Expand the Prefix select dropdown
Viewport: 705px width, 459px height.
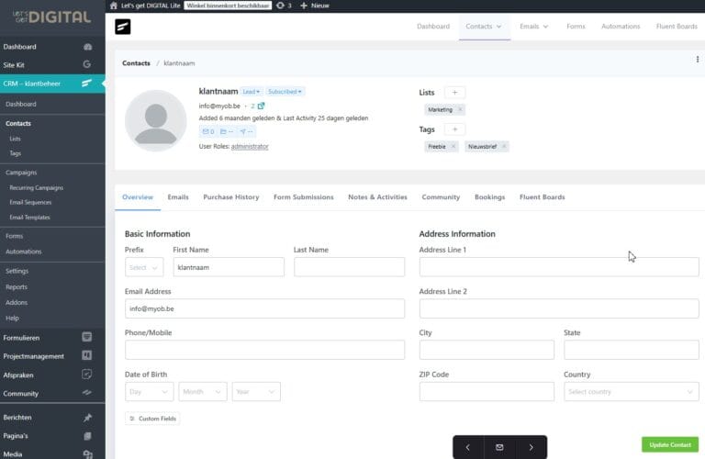coord(144,267)
